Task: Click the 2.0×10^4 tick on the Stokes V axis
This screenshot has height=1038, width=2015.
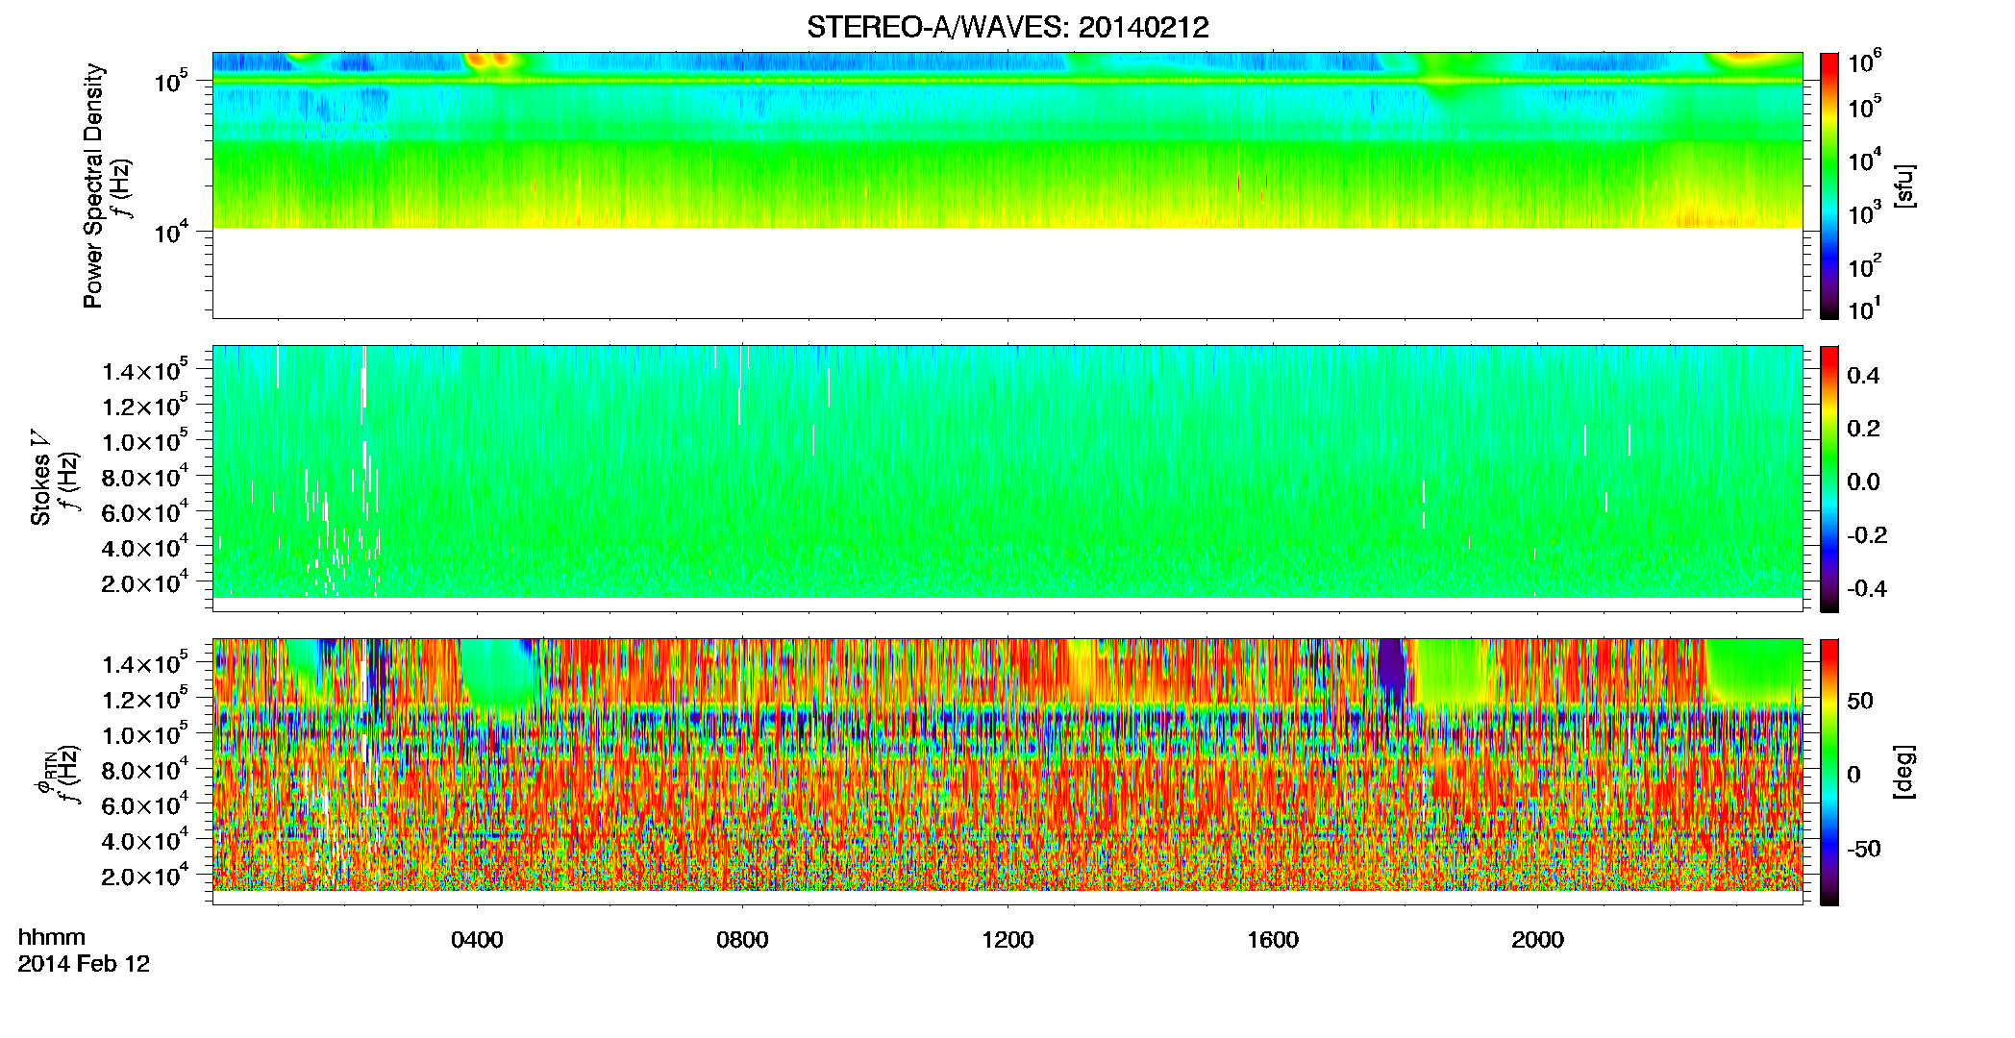Action: click(145, 582)
